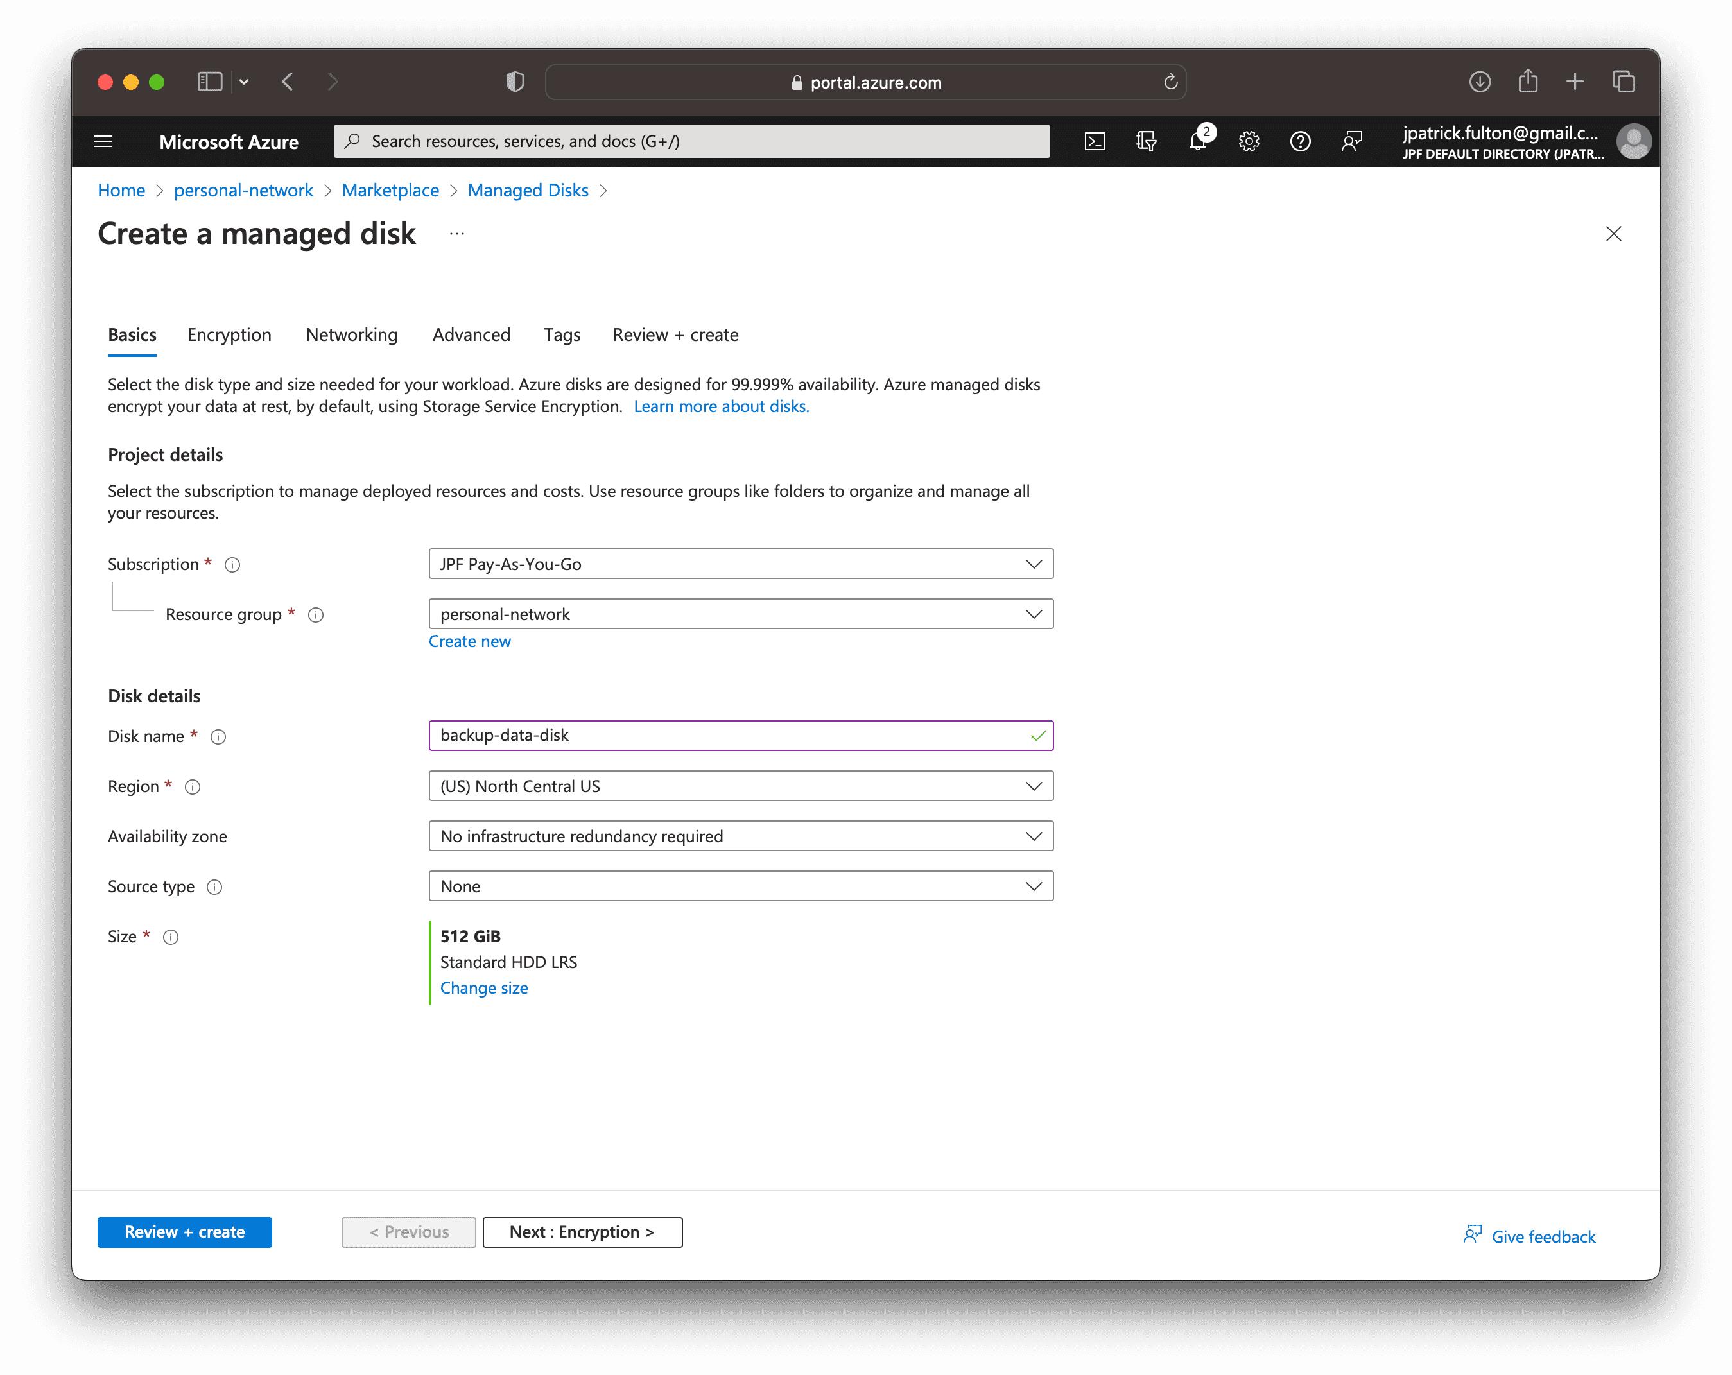Open the notifications bell
This screenshot has width=1732, height=1375.
tap(1197, 141)
